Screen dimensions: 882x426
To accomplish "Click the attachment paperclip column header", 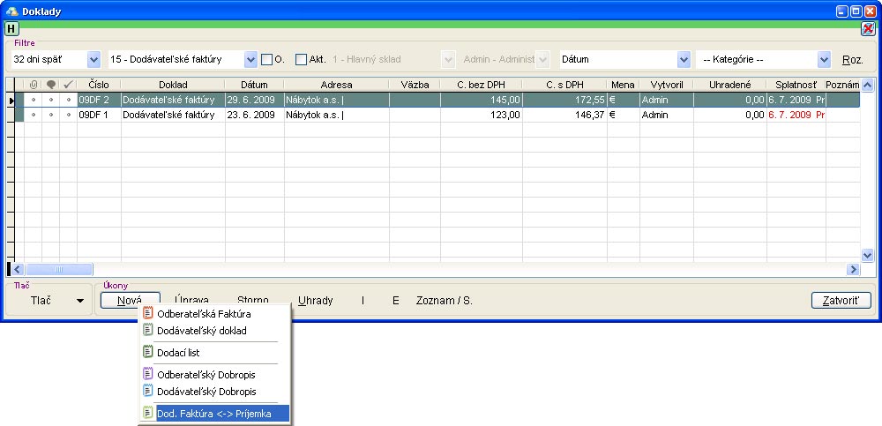I will [x=34, y=86].
